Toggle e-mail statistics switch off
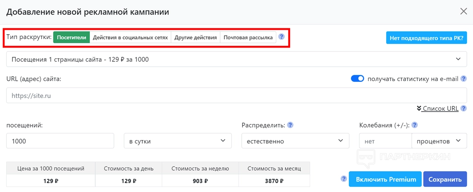This screenshot has height=192, width=473. coord(357,79)
